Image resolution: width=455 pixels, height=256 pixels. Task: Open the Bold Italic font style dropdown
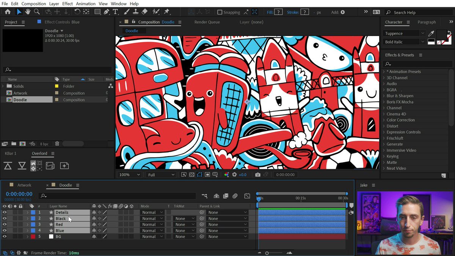[404, 42]
